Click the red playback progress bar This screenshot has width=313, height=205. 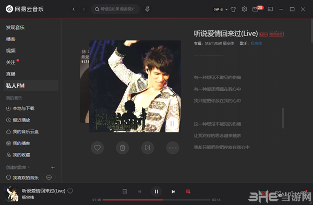click(156, 200)
